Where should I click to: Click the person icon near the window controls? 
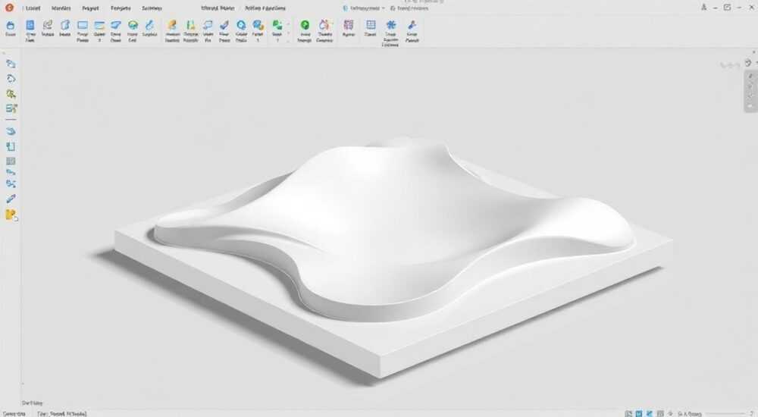(704, 8)
